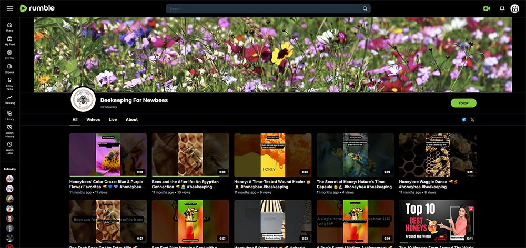Open Honeybee Waggle Dance video title
The width and height of the screenshot is (526, 248).
coord(429,184)
